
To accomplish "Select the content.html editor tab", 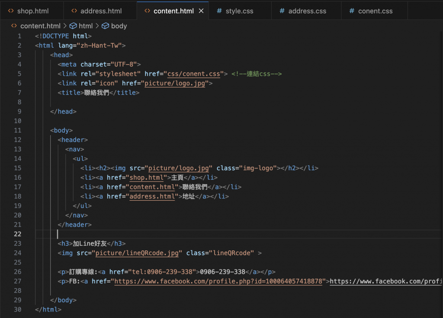I will 173,11.
